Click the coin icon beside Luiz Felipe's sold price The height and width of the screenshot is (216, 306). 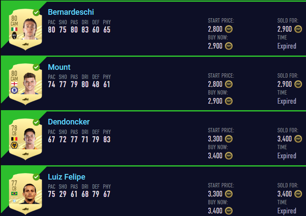pos(298,194)
